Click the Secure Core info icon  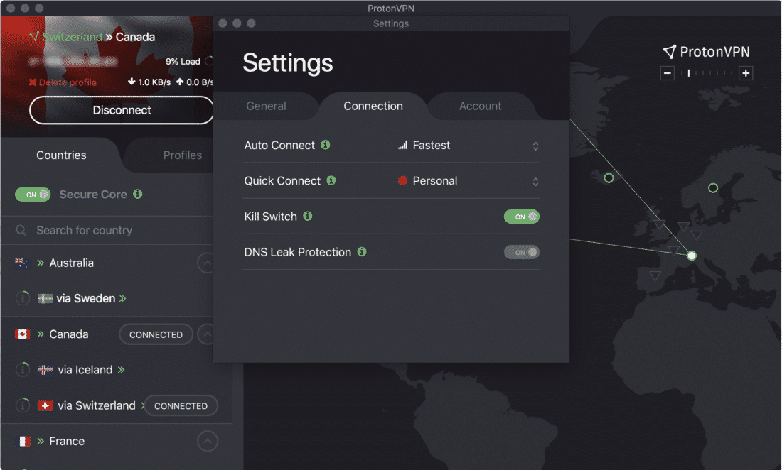pyautogui.click(x=138, y=194)
